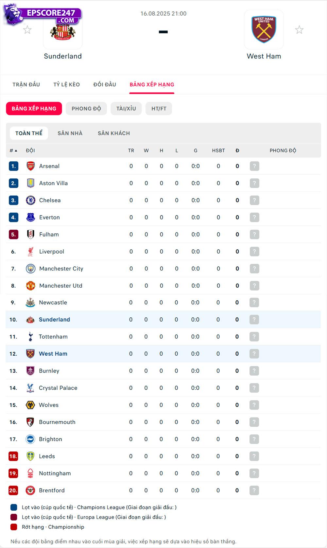Select the Liverpool club logo
This screenshot has height=548, width=327.
(x=30, y=251)
